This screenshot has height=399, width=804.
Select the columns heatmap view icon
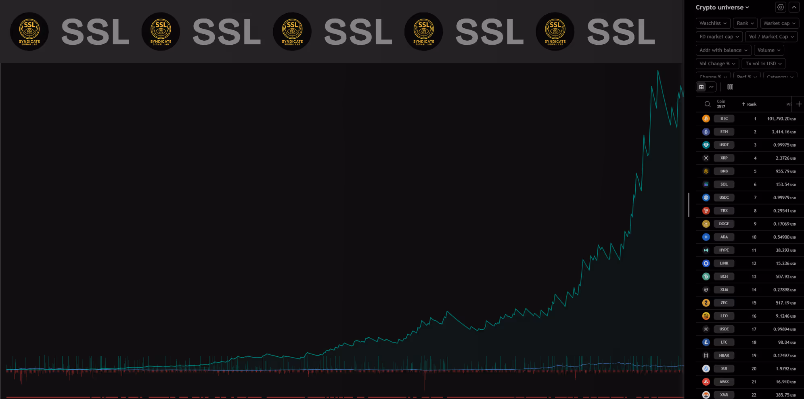point(730,87)
